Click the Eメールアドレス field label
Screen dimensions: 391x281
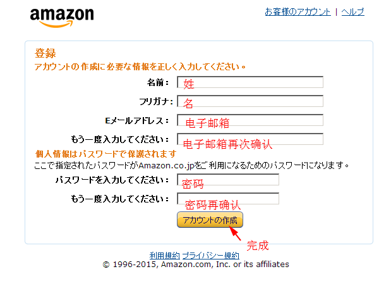coord(137,120)
